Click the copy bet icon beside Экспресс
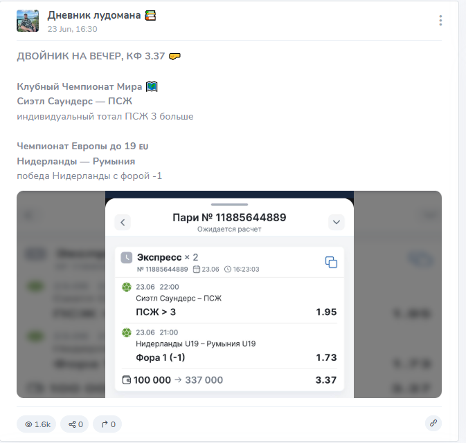The image size is (466, 443). tap(331, 263)
